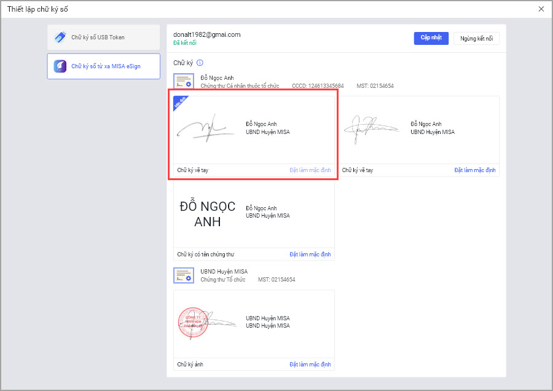
Task: Click MST: 02154654 next to CCCD
Action: click(375, 85)
